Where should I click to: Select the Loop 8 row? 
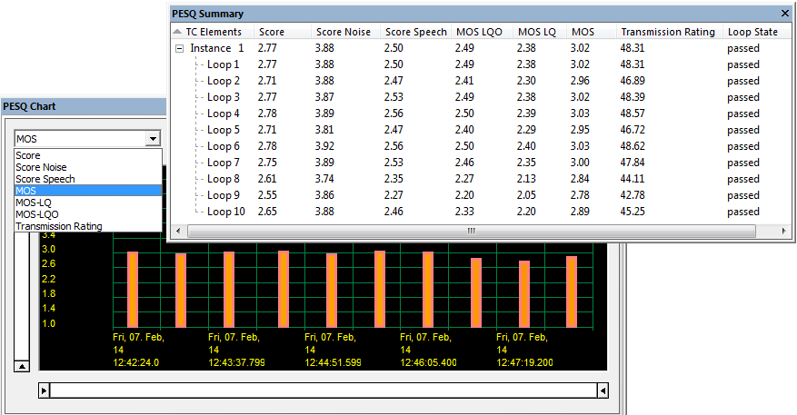480,179
